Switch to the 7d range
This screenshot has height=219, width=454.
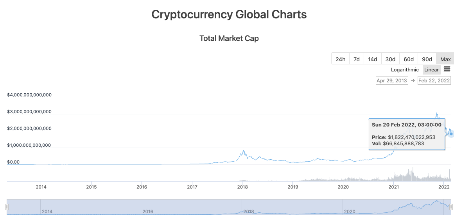(357, 59)
